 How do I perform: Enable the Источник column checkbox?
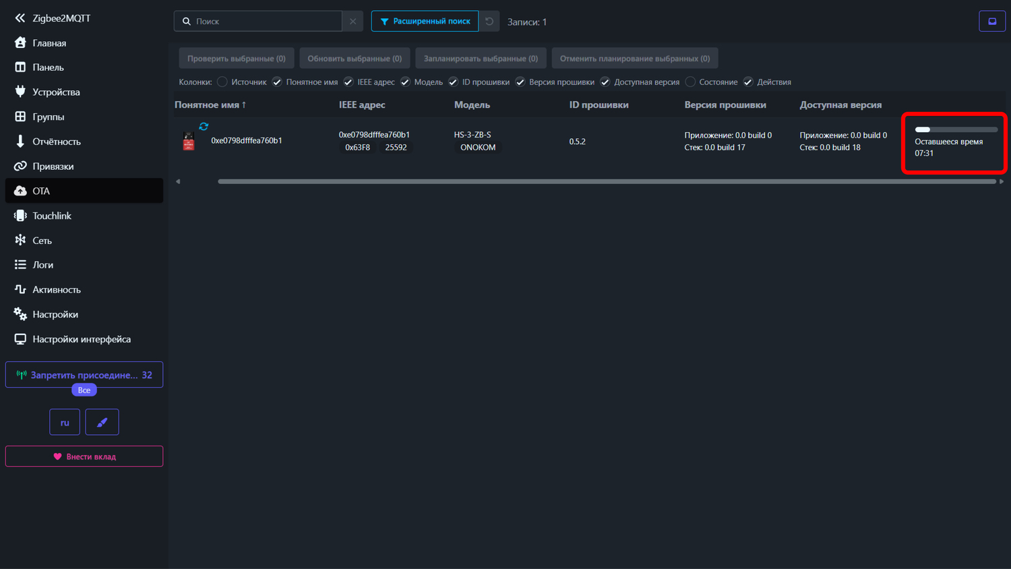[x=222, y=82]
